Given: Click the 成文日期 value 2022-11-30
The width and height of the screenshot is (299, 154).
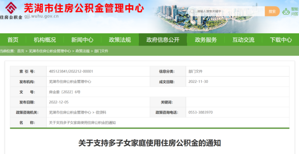Looking at the screenshot, I should pos(198,82).
